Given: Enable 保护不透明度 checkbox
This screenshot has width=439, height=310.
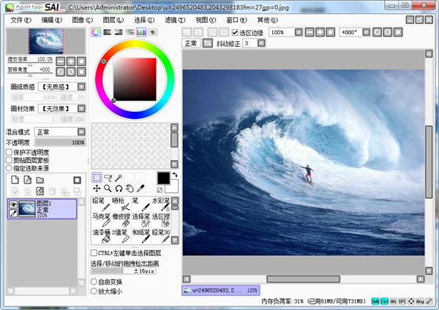Looking at the screenshot, I should click(9, 152).
